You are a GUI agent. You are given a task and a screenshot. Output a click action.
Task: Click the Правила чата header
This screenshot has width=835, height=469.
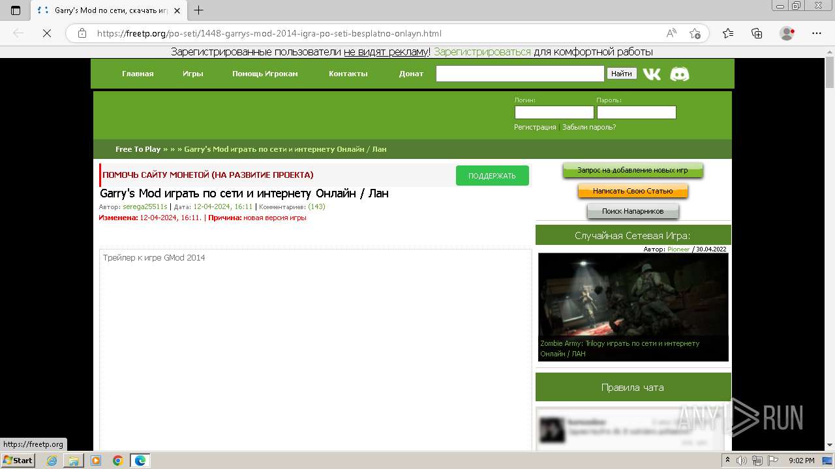pyautogui.click(x=633, y=387)
